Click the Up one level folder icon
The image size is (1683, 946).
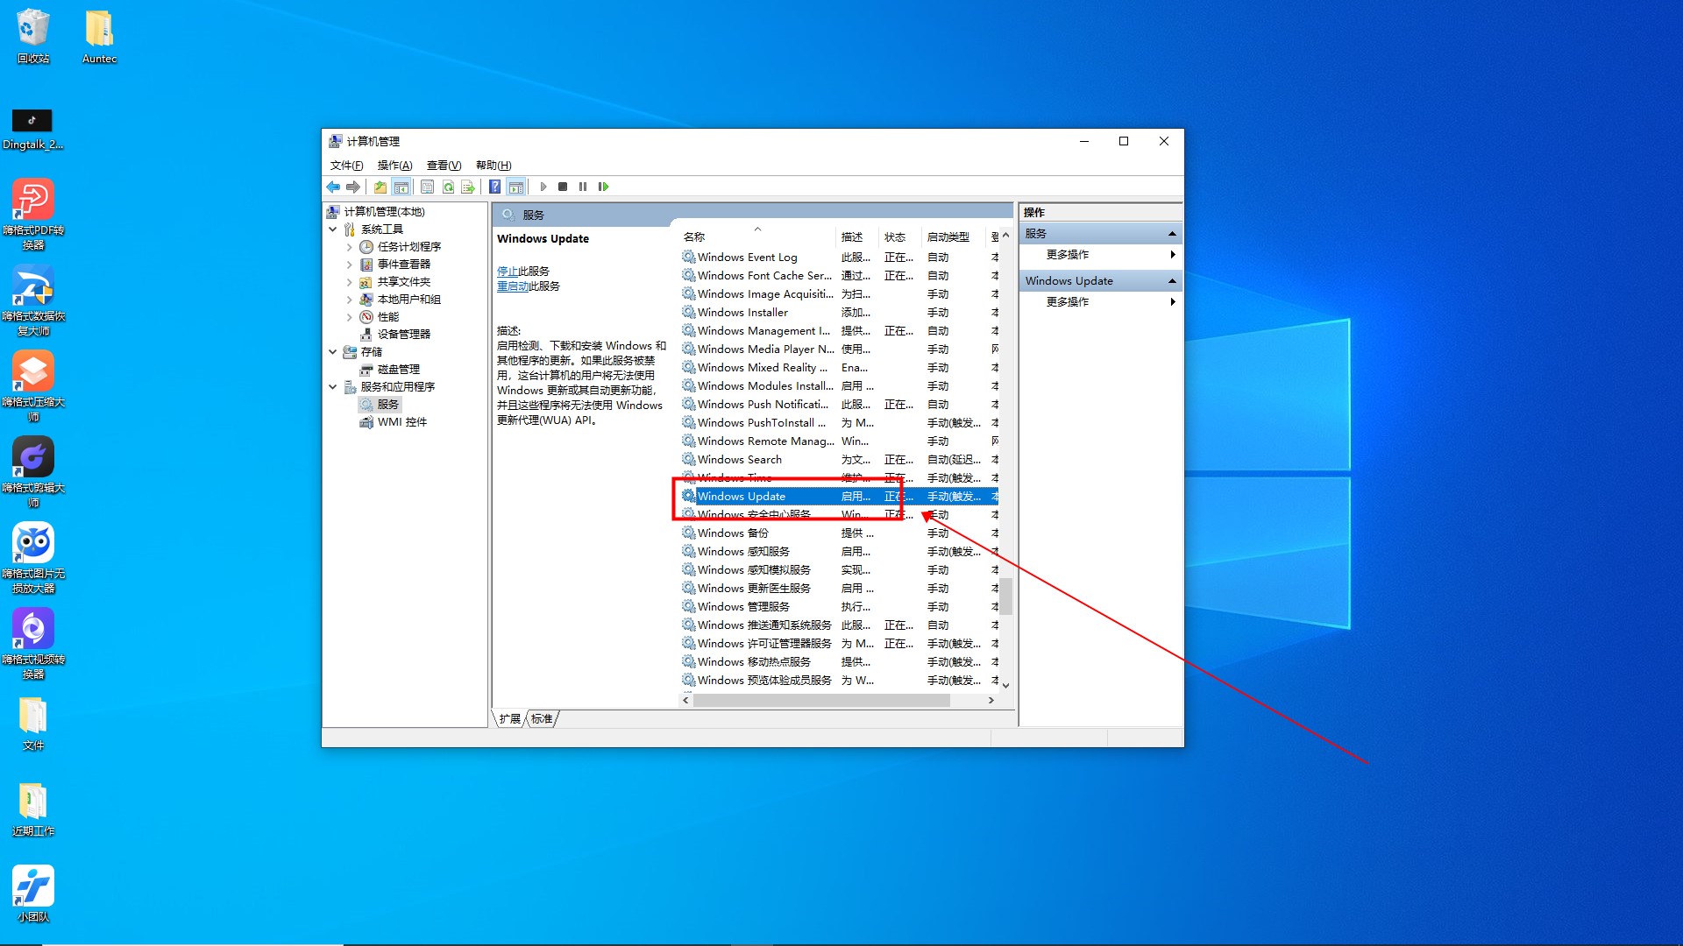click(x=380, y=187)
